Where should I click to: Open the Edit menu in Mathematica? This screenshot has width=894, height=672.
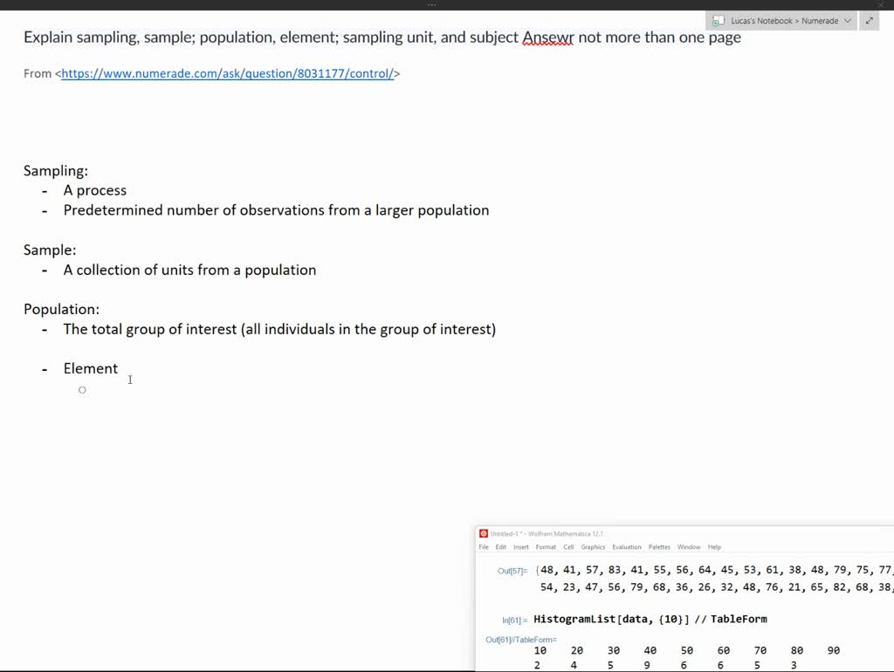click(x=499, y=546)
